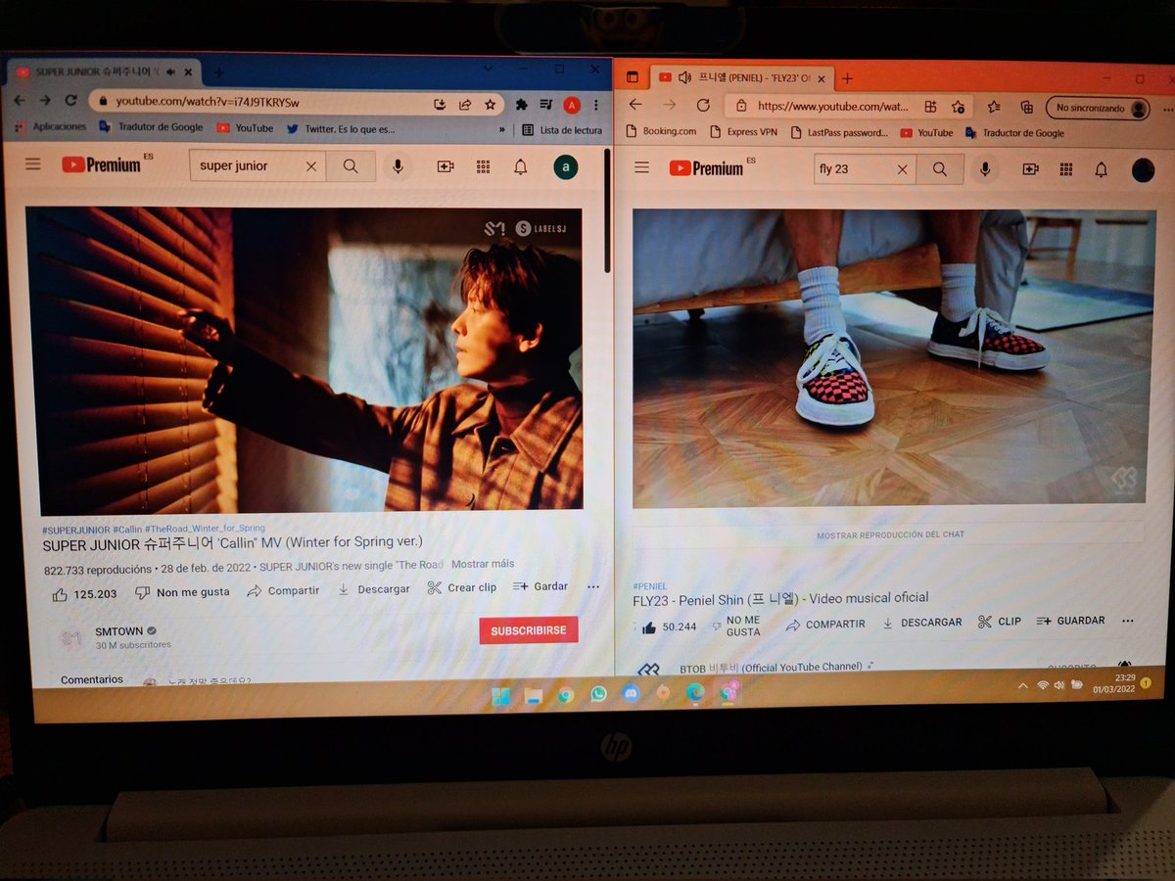Screen dimensions: 1175x881
Task: Dislike FLY23 video 'NO ME GUSTA'
Action: (736, 626)
